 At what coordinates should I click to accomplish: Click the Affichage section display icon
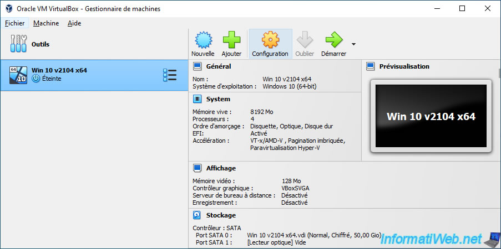pos(198,168)
